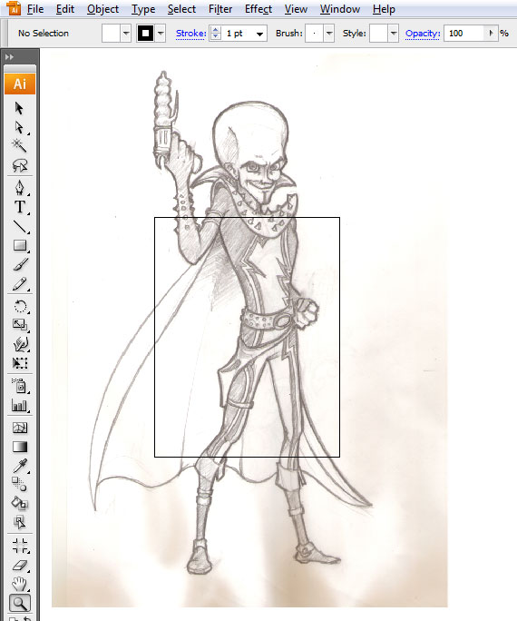This screenshot has height=621, width=517.
Task: Open the stroke weight dropdown
Action: click(260, 34)
